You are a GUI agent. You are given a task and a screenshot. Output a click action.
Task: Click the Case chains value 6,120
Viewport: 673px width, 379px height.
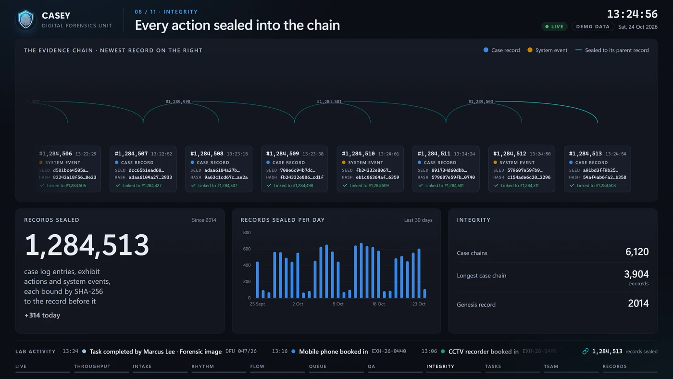(x=637, y=252)
